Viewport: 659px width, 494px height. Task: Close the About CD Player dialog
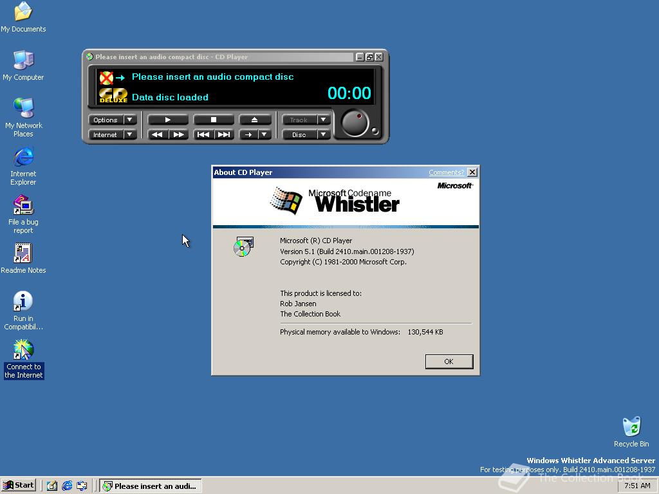[x=472, y=172]
